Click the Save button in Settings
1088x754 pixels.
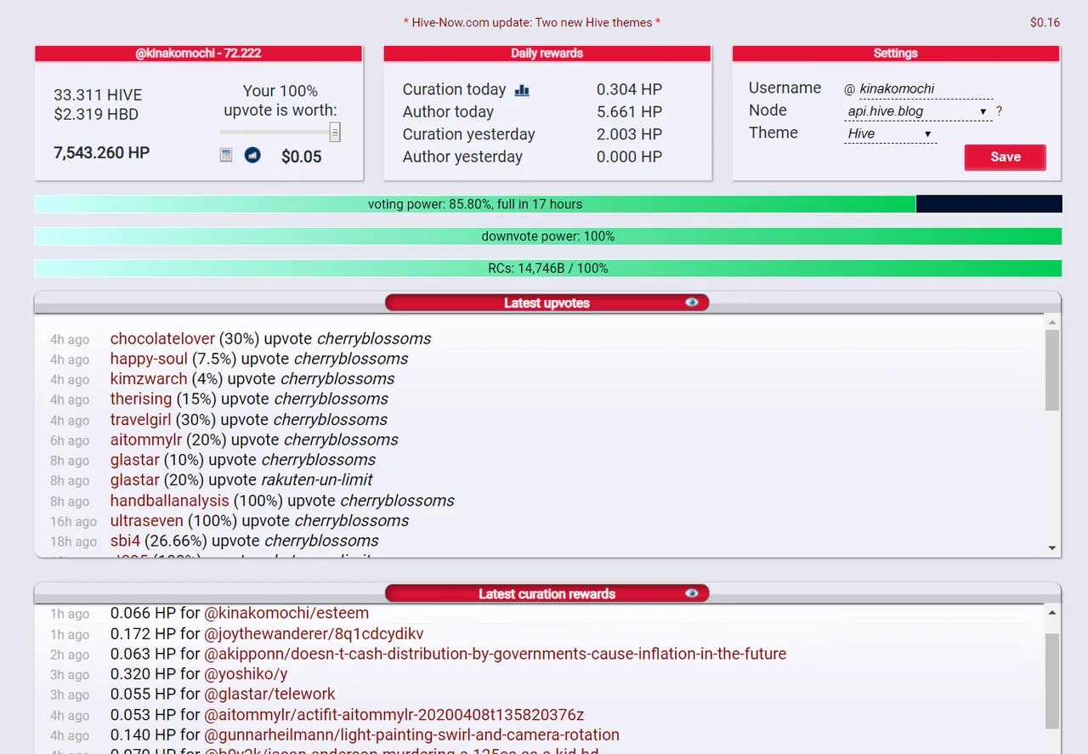(x=1005, y=157)
